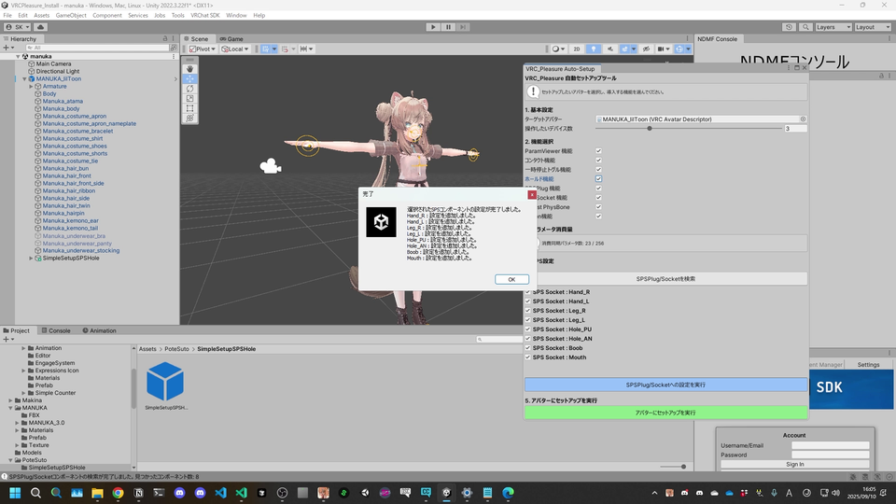Open the Settings tab in SDK panel
The width and height of the screenshot is (896, 504).
(x=868, y=365)
